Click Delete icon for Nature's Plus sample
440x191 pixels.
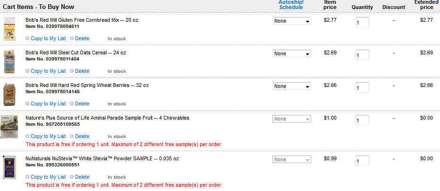click(x=72, y=137)
